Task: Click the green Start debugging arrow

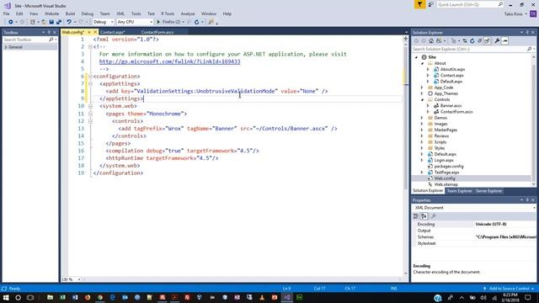Action: point(158,22)
